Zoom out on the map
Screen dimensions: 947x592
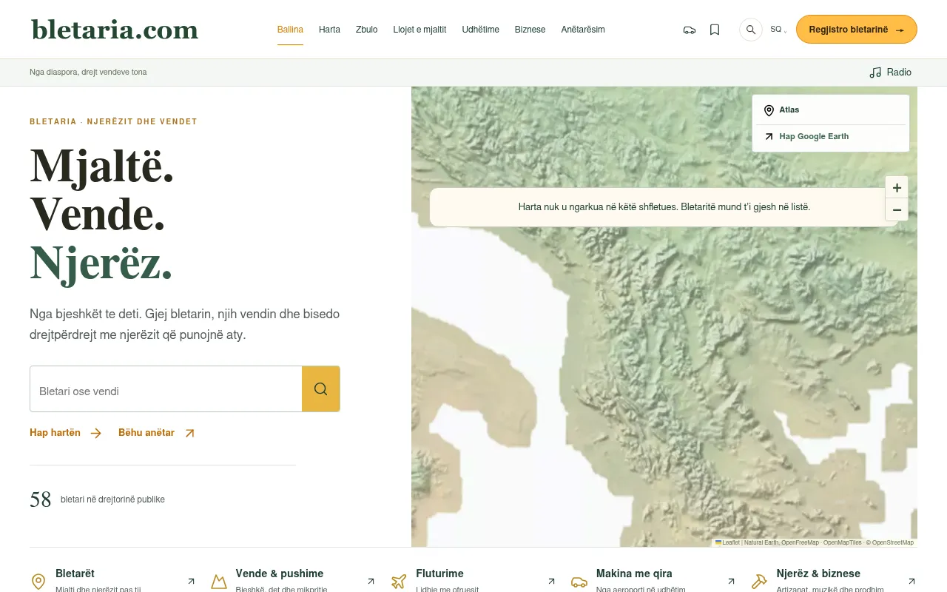click(897, 210)
